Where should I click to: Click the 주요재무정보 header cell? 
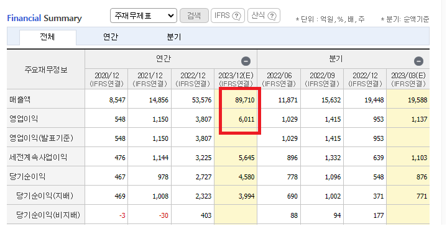[x=46, y=70]
